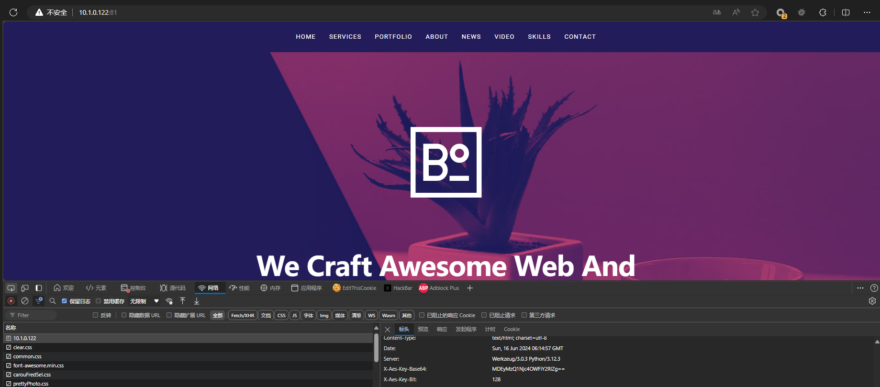Toggle the 保留日志 preserve log checkbox

[64, 301]
